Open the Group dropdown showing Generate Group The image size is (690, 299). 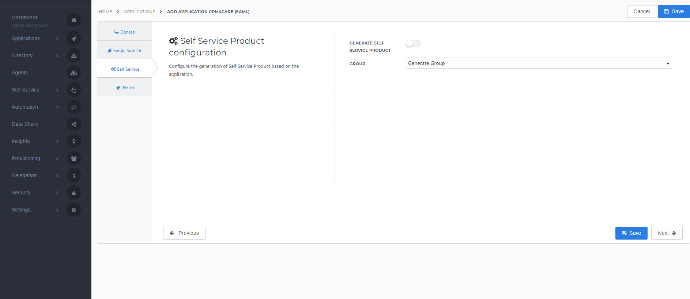pos(539,63)
